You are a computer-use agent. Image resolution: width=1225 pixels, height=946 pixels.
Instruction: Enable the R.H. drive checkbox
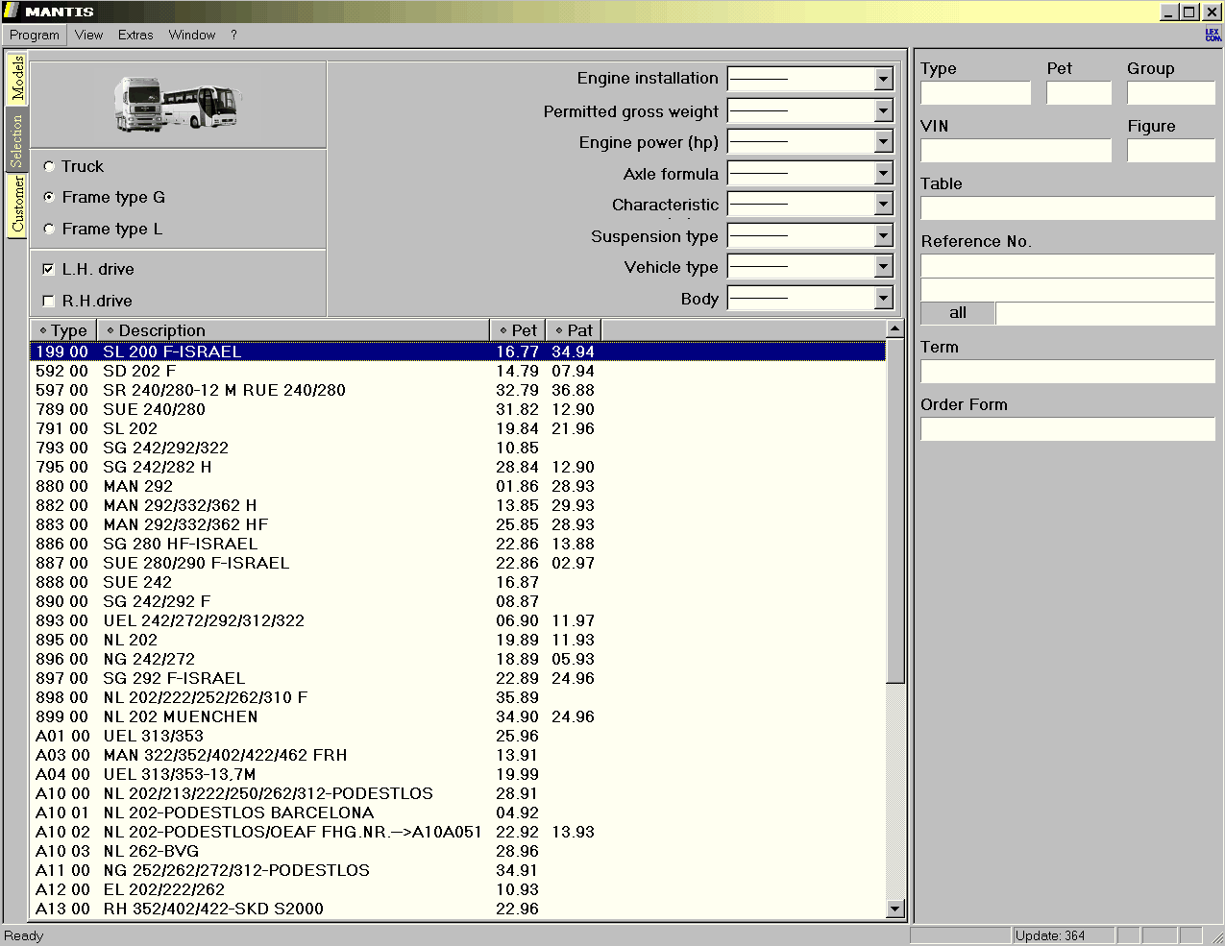click(49, 301)
